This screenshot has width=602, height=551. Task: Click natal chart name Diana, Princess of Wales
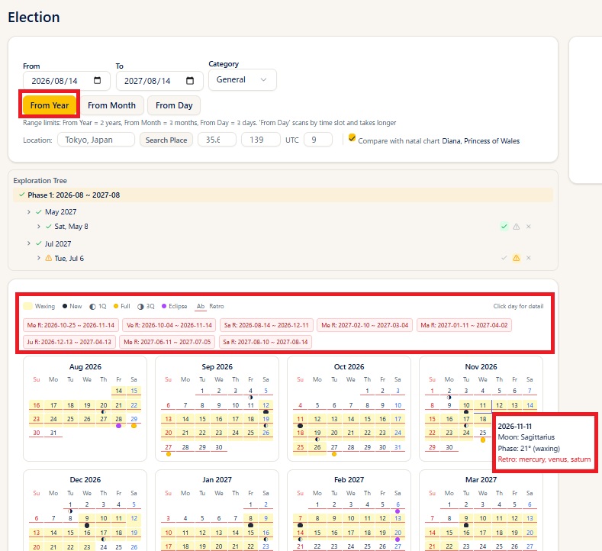pos(481,141)
